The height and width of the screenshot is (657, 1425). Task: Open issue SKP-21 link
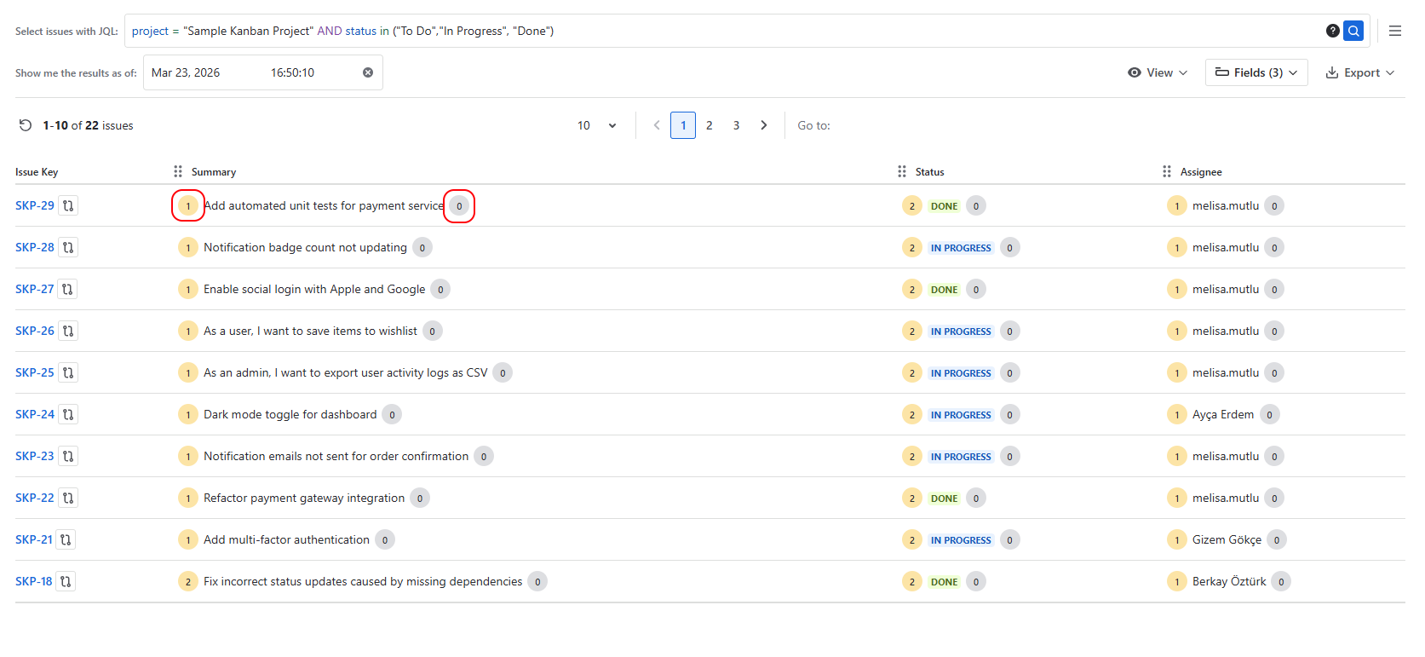[x=34, y=539]
